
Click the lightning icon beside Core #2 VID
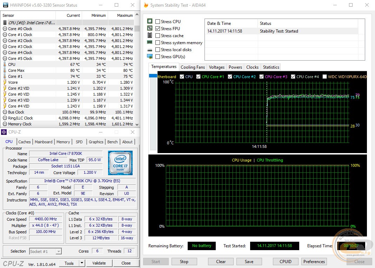5,88
